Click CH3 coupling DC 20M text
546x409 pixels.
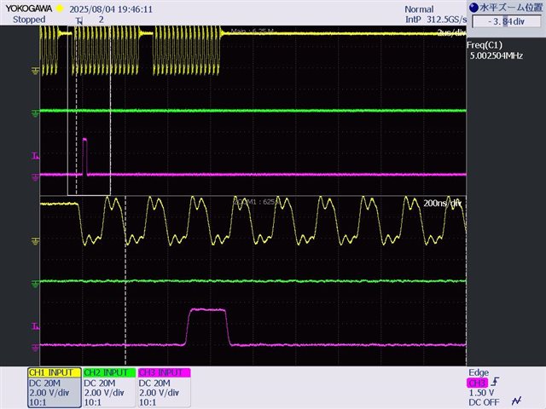pos(154,383)
